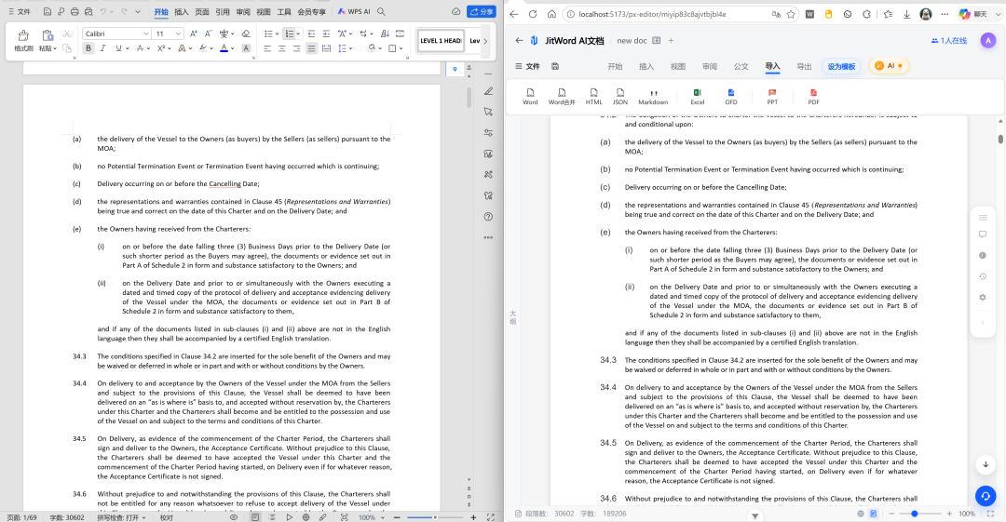Open the JitWord AI button
Image resolution: width=1006 pixels, height=522 pixels.
tap(889, 65)
